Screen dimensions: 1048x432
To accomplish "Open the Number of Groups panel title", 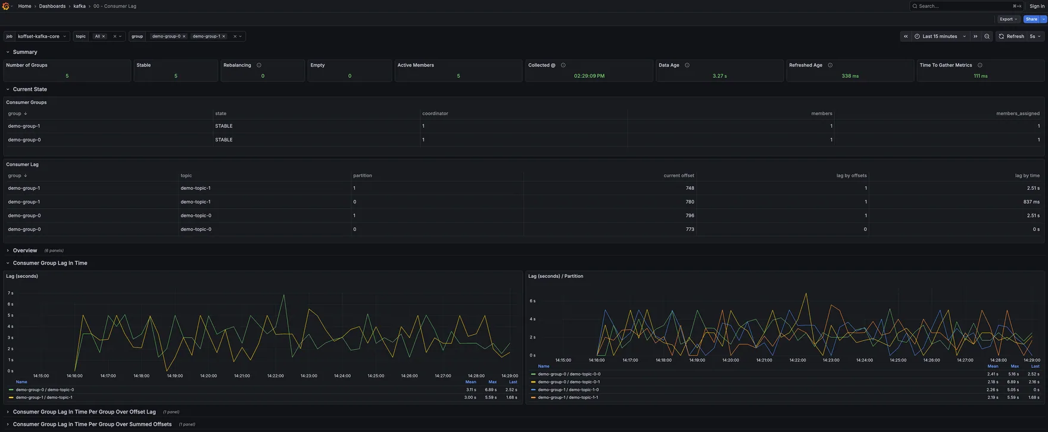I will [x=27, y=65].
